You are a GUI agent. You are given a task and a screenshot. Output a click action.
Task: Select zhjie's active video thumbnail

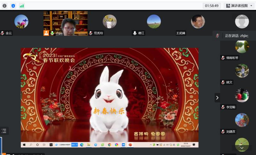[66, 22]
